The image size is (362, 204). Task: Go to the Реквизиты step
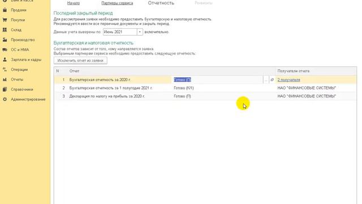point(204,3)
